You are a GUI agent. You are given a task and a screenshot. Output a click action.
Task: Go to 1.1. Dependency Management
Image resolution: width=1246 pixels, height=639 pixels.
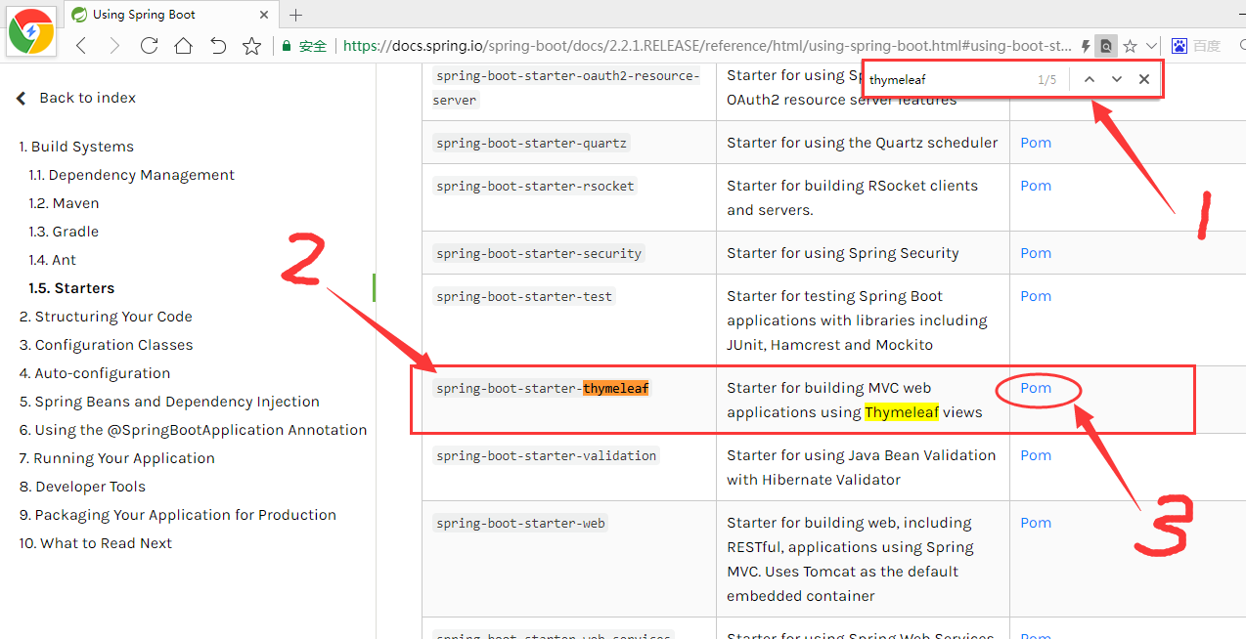click(131, 175)
